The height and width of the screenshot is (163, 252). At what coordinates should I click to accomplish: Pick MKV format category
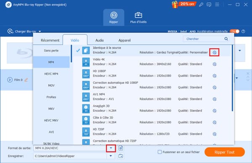point(51,109)
